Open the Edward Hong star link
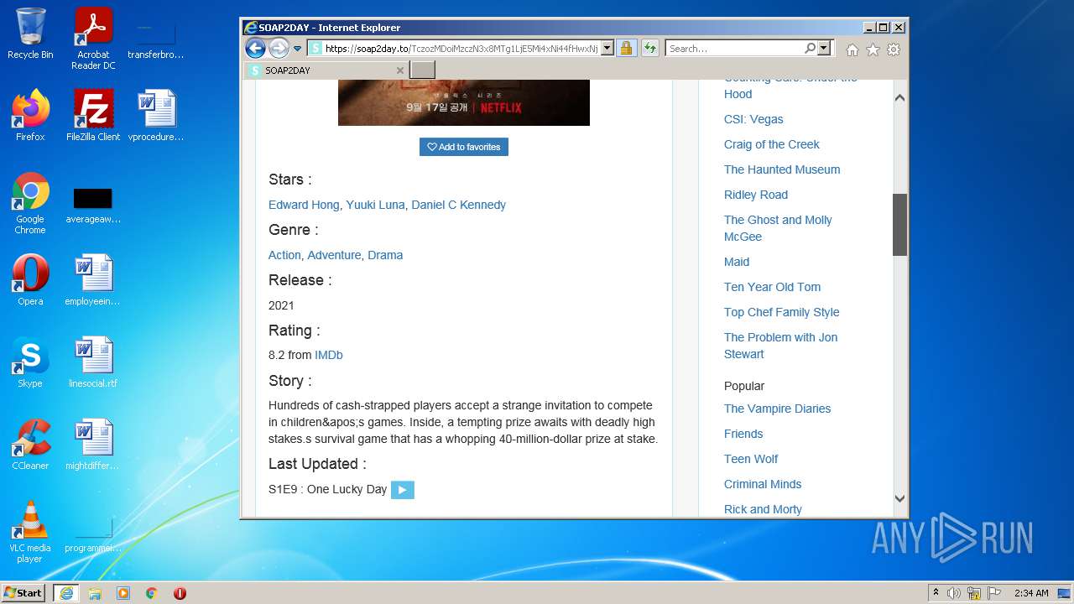1074x604 pixels. tap(304, 205)
